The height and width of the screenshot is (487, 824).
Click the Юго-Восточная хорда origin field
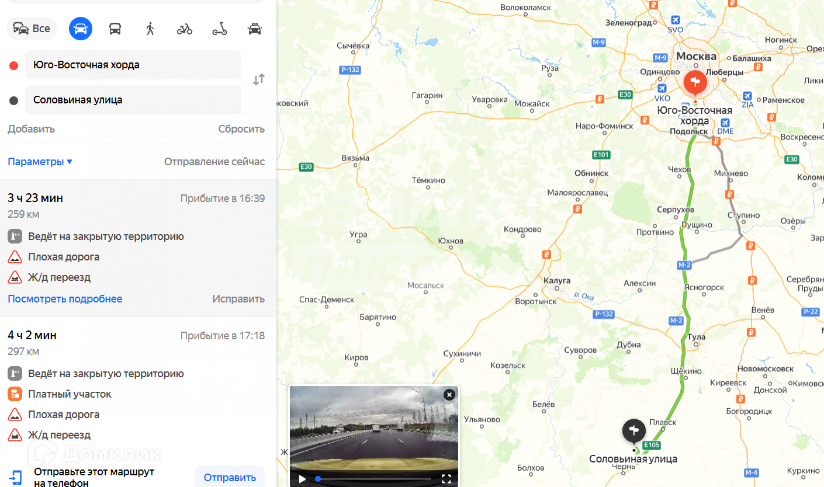pyautogui.click(x=133, y=65)
